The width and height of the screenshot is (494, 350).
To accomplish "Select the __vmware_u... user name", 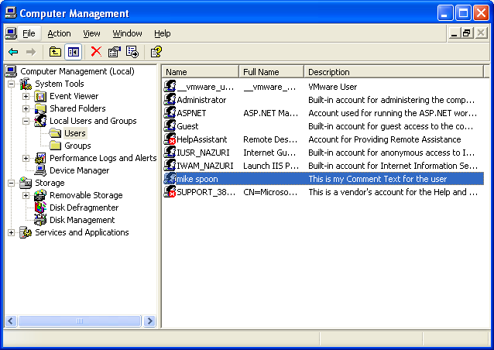I will click(205, 87).
